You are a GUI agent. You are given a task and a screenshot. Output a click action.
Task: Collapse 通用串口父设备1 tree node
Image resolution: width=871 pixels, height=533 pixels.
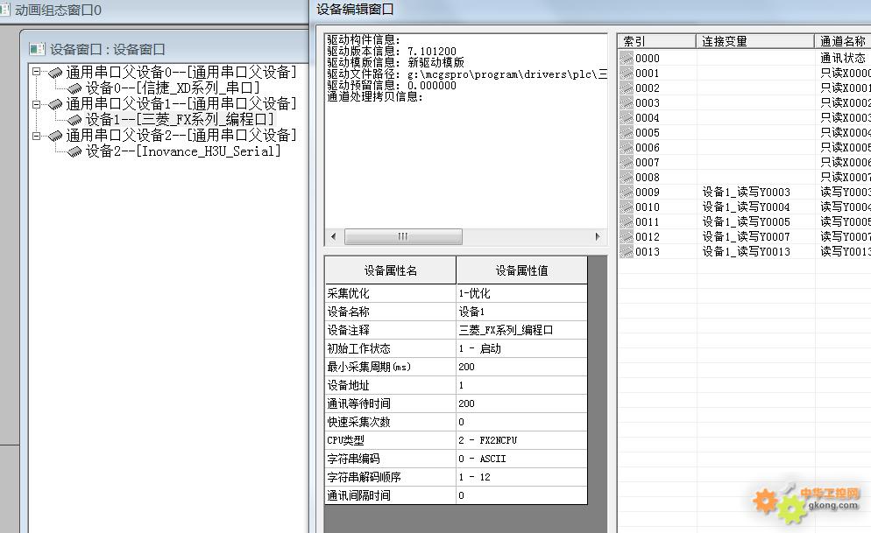point(36,104)
